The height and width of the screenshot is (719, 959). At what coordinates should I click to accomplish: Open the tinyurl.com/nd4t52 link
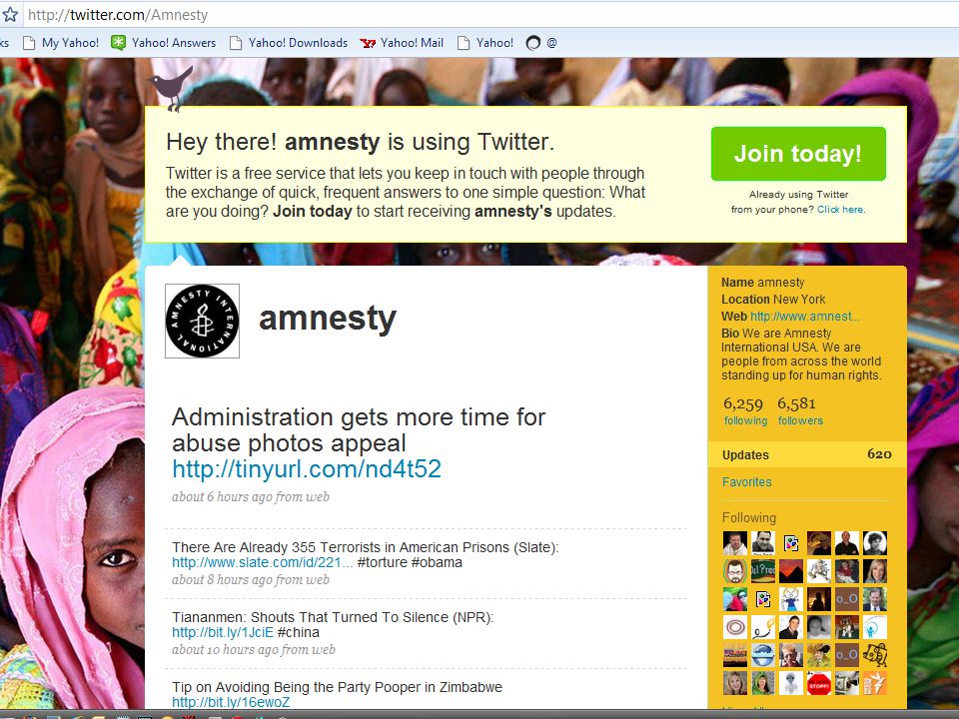(307, 469)
